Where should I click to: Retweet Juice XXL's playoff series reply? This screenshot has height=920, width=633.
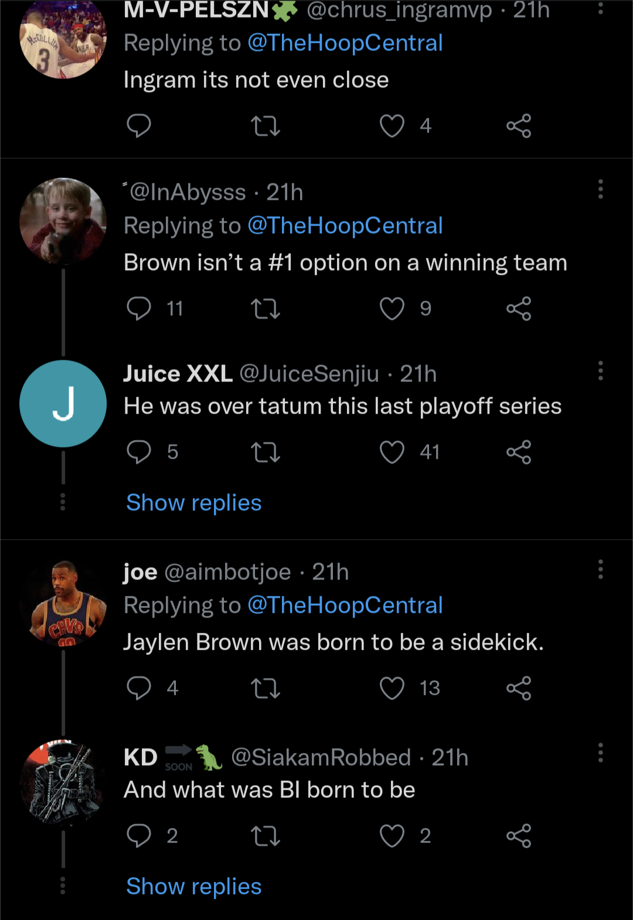click(x=266, y=452)
